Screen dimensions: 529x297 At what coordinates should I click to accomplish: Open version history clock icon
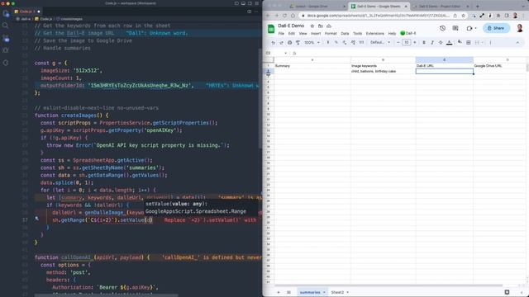(x=443, y=28)
